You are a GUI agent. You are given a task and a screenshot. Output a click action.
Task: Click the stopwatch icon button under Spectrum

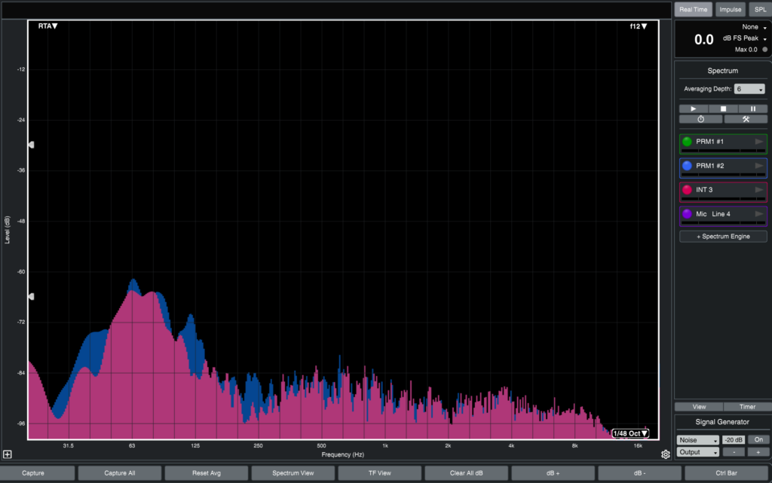coord(700,119)
